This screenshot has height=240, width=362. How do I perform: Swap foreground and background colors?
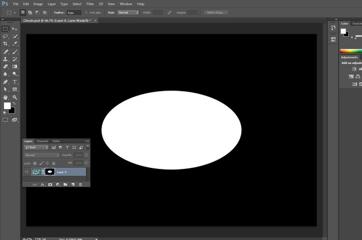point(14,104)
